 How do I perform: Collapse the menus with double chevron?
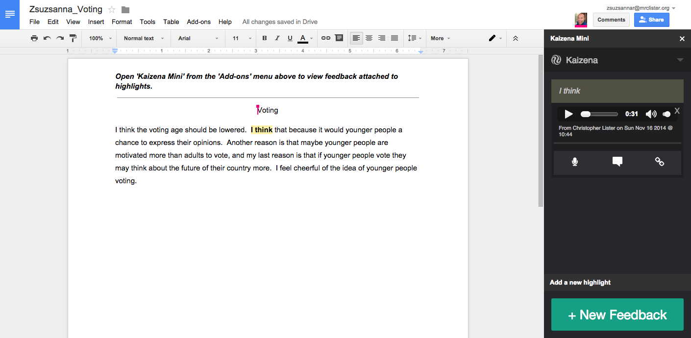click(x=516, y=38)
